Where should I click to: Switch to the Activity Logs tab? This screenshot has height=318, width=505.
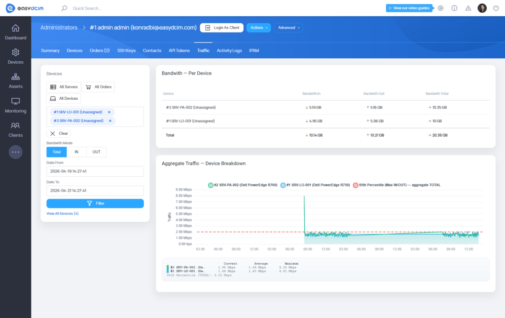pyautogui.click(x=229, y=50)
